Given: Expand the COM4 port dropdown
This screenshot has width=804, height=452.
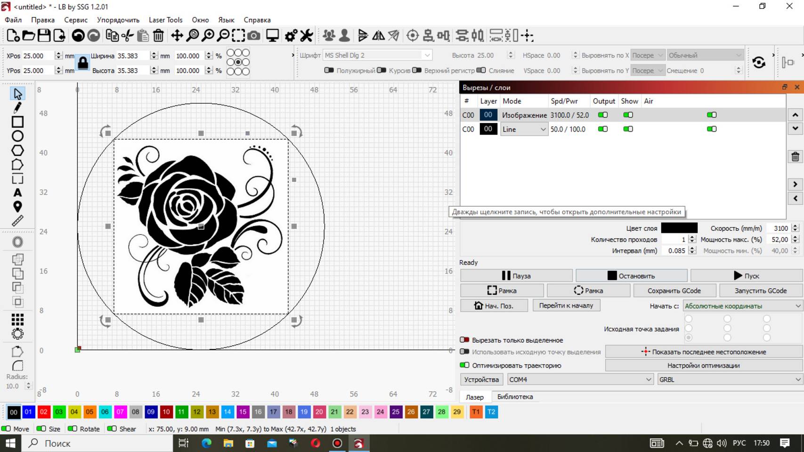Looking at the screenshot, I should (x=580, y=379).
